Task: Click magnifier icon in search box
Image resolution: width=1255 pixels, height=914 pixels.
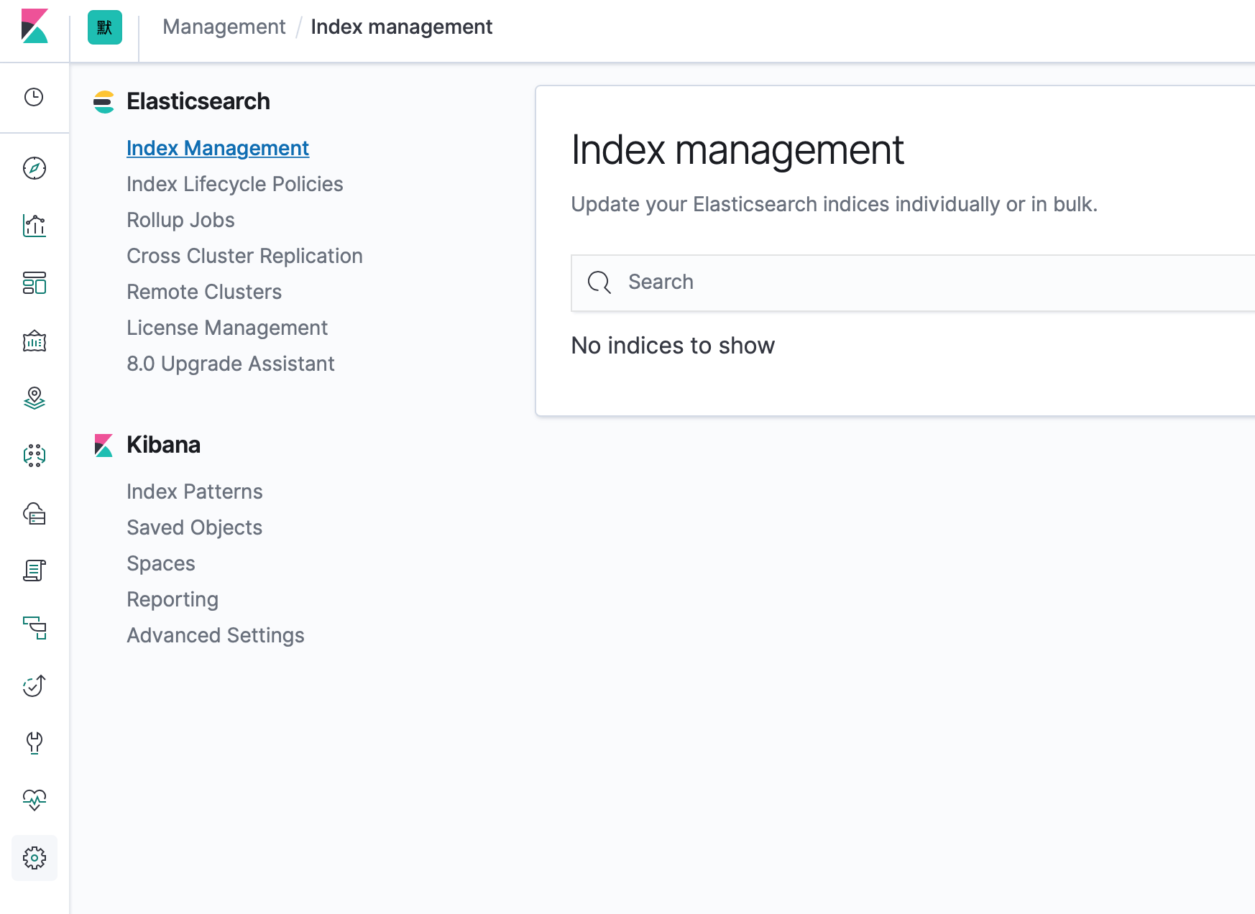Action: tap(599, 282)
